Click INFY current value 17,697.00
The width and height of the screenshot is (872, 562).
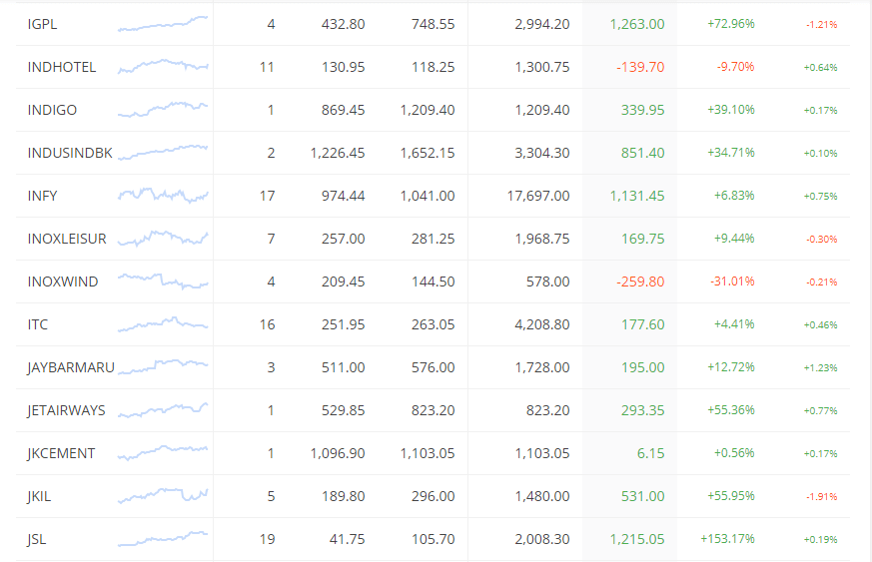pyautogui.click(x=538, y=196)
